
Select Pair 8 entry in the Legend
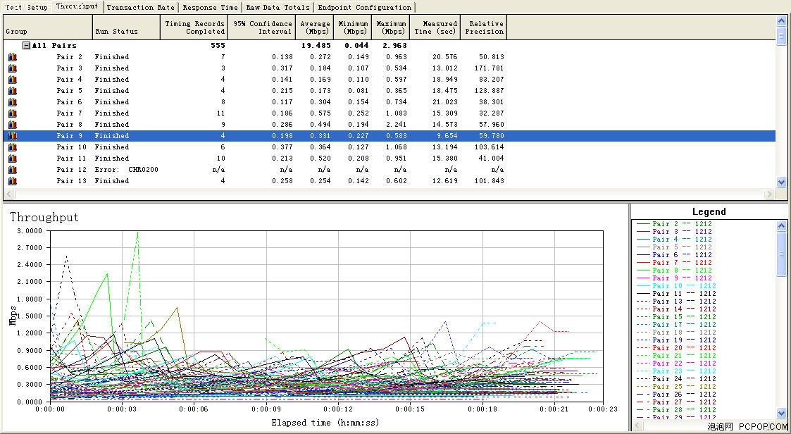pyautogui.click(x=674, y=271)
